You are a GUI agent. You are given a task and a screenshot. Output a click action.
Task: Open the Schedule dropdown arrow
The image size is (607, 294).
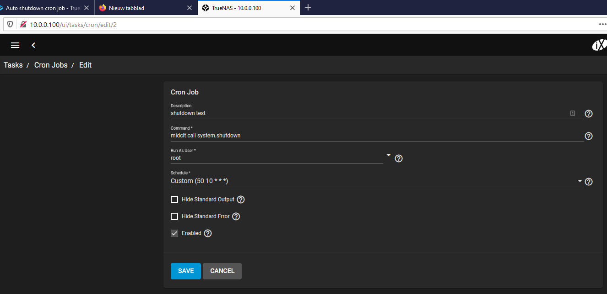coord(580,181)
